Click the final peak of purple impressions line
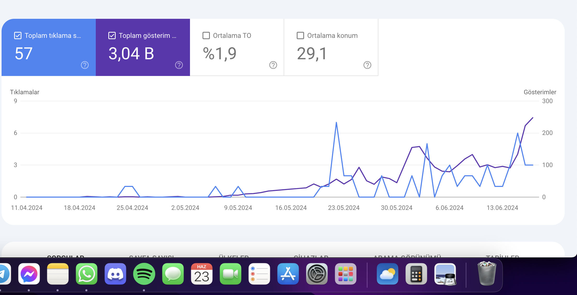577x295 pixels. click(533, 118)
